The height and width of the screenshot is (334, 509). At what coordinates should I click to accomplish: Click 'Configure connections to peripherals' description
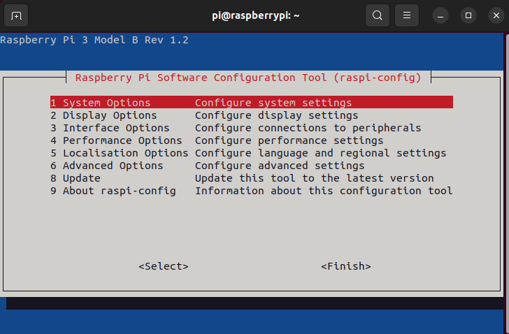308,128
